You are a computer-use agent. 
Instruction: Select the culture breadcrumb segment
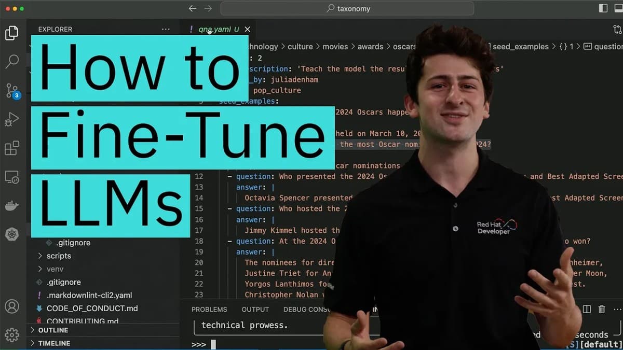pos(300,47)
